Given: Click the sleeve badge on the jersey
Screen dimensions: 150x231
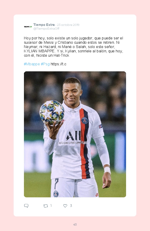Looking at the screenshot, I should [x=100, y=126].
